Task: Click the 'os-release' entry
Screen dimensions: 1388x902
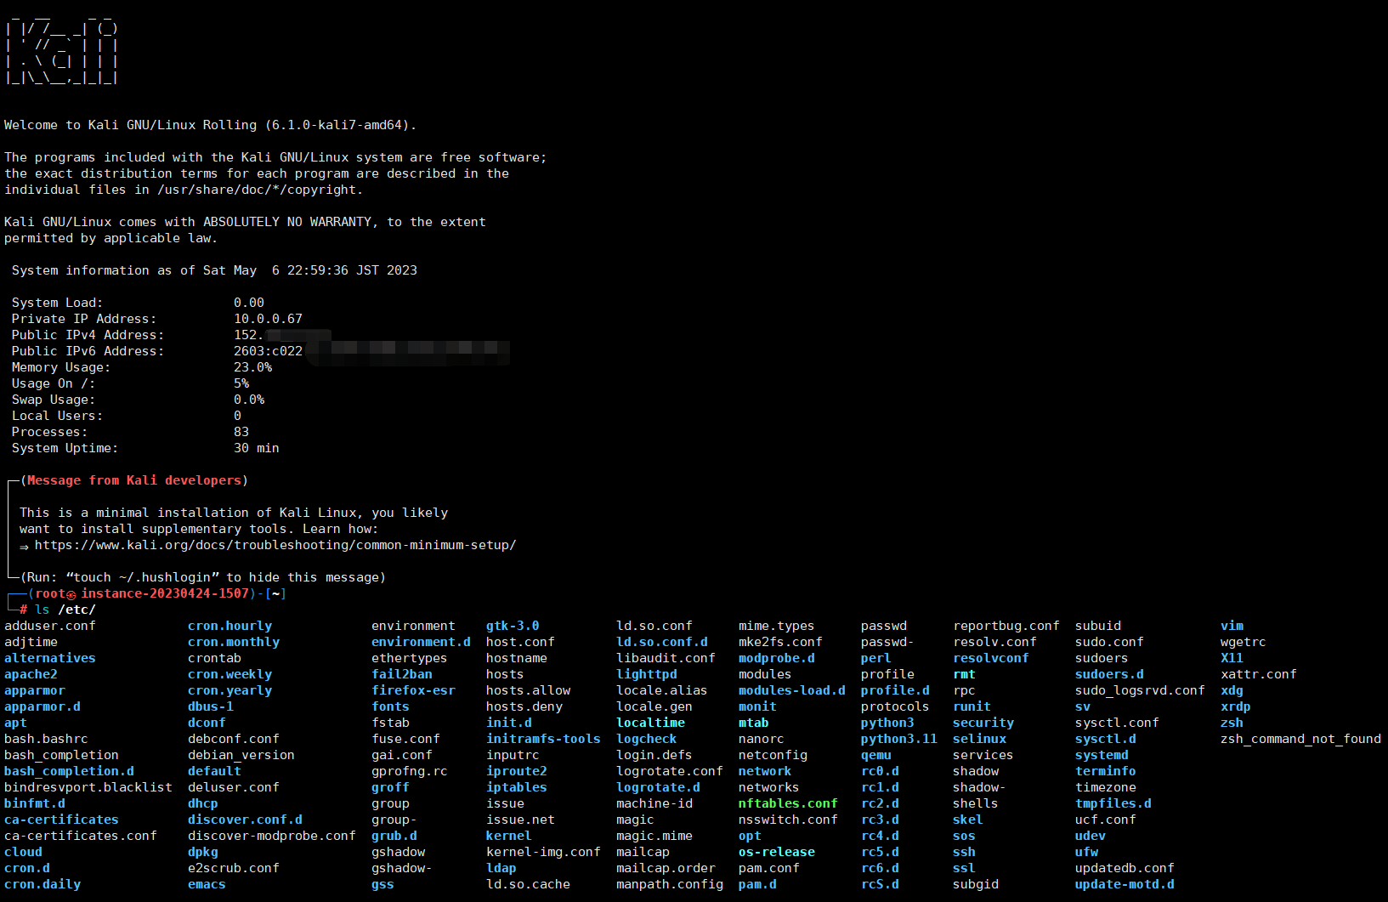Action: point(777,852)
